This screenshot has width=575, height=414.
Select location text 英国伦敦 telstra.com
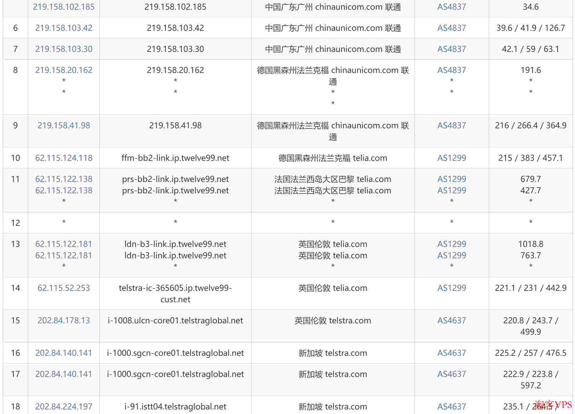pos(333,320)
